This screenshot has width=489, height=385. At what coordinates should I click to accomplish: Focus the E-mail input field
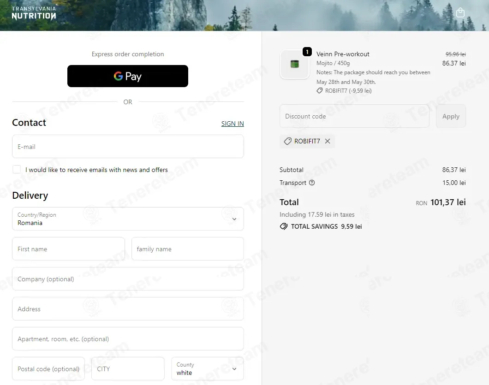(x=128, y=147)
